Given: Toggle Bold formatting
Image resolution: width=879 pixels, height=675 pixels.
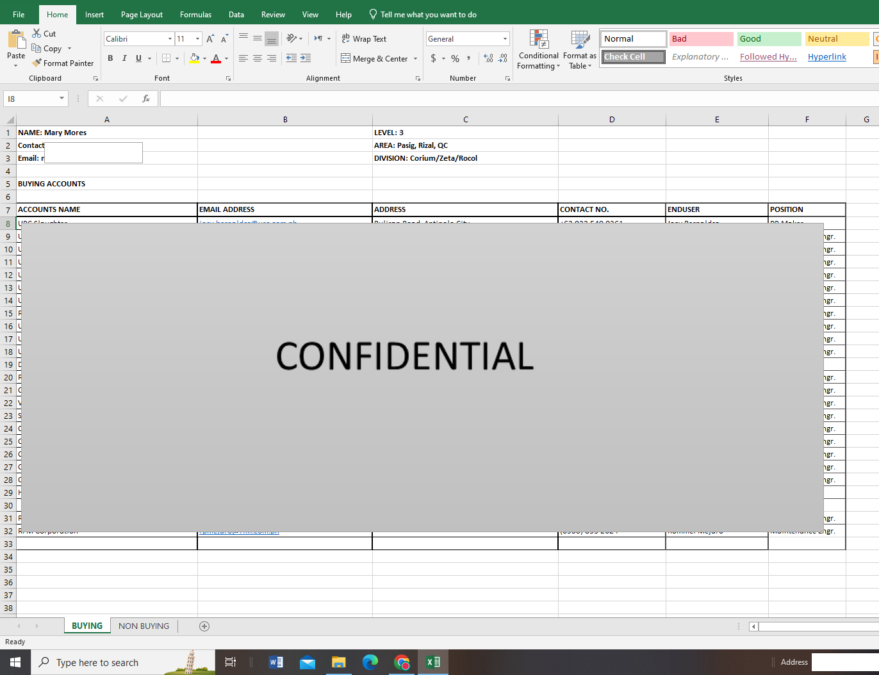Looking at the screenshot, I should tap(110, 58).
